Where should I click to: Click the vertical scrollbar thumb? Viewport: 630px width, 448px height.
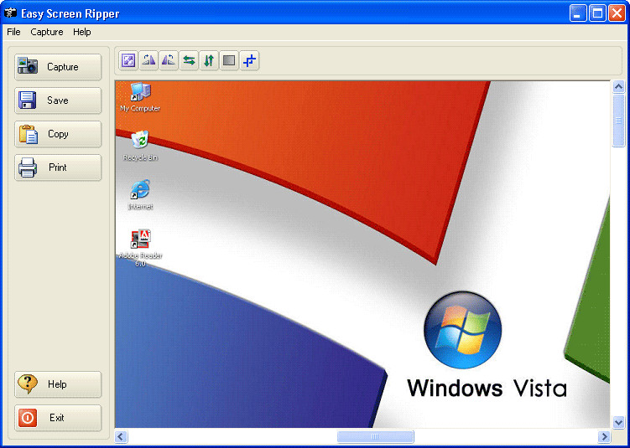(x=618, y=121)
